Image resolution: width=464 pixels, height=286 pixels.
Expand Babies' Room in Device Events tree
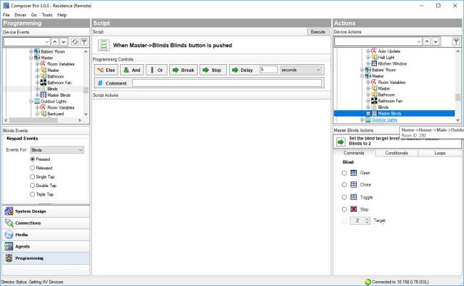click(x=31, y=52)
